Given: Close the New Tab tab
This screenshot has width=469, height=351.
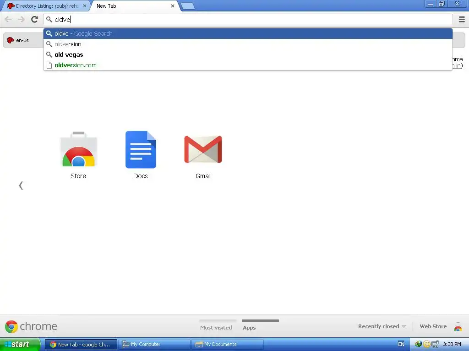Looking at the screenshot, I should (173, 6).
